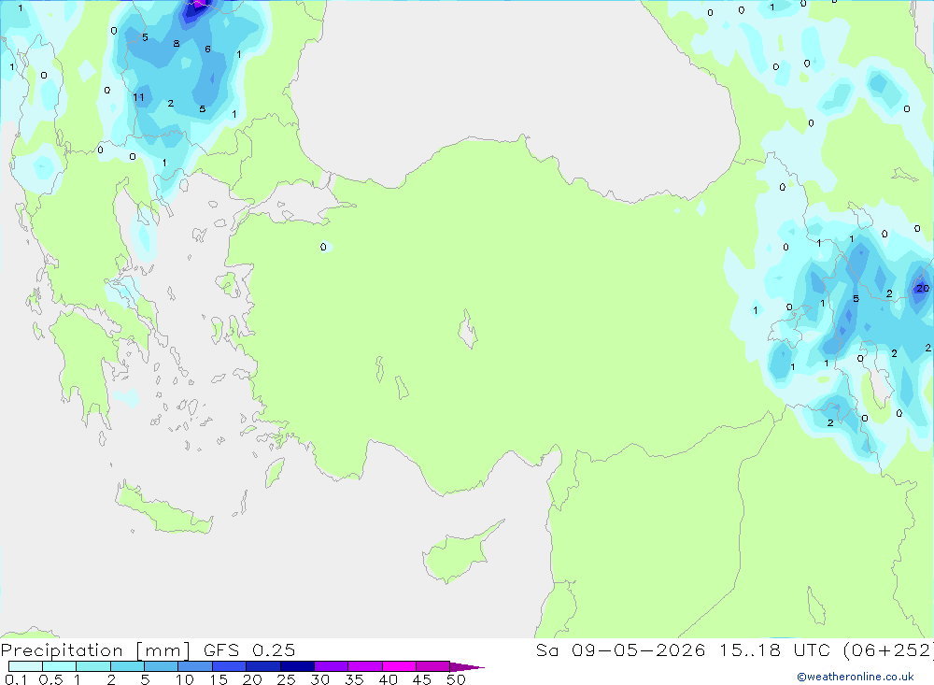Click the legend label '30'
Viewport: 934px width, 685px height.
pos(319,679)
